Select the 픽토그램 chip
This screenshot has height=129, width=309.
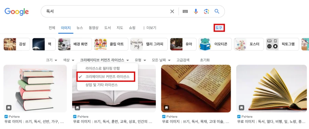[x=283, y=44]
